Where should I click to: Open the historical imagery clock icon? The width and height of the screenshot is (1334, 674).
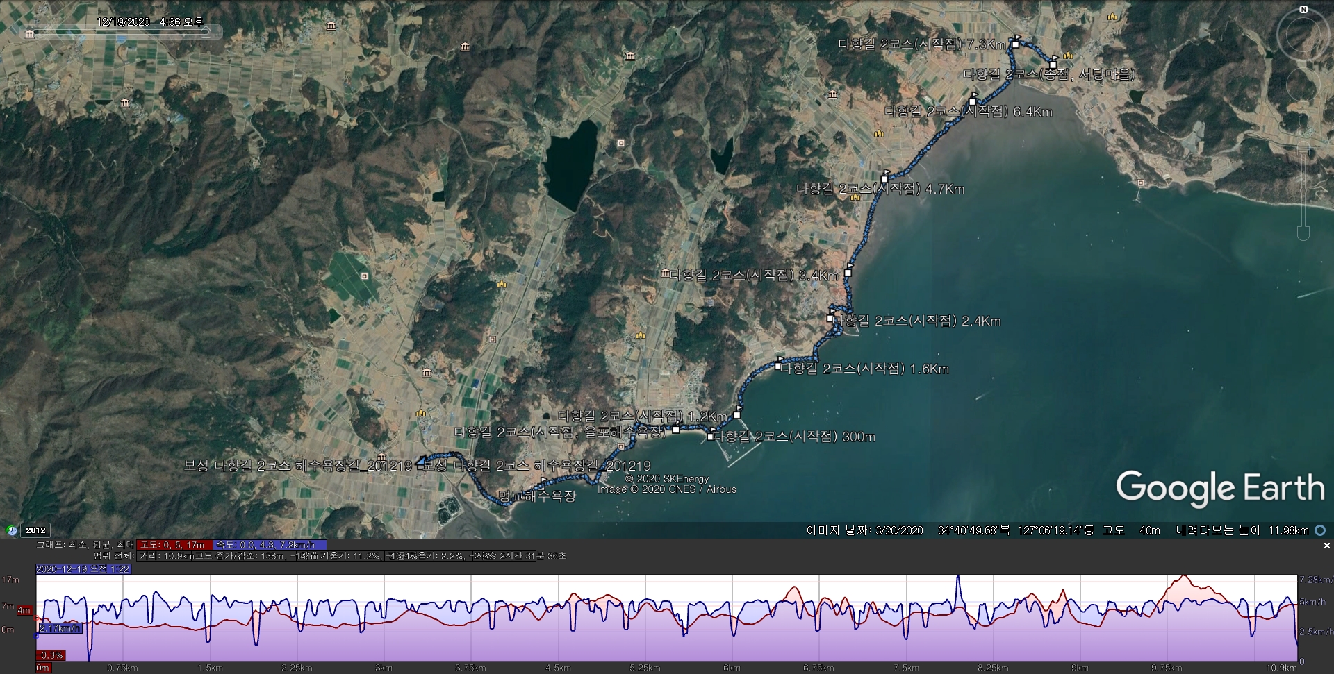pyautogui.click(x=12, y=530)
